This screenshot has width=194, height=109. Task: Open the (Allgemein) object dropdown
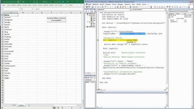click(130, 10)
